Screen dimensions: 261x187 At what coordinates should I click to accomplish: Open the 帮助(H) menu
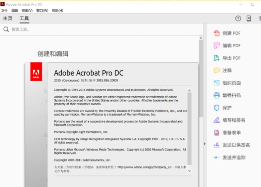pos(58,11)
